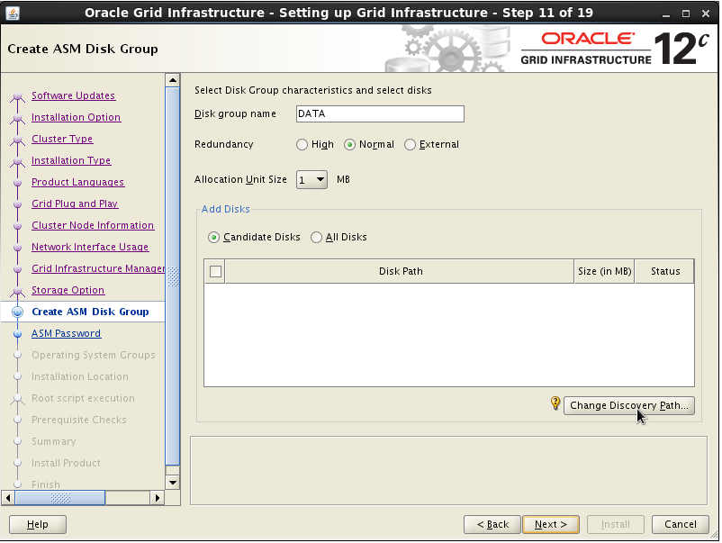Screen dimensions: 722x543
Task: Click Status column header
Action: 664,271
